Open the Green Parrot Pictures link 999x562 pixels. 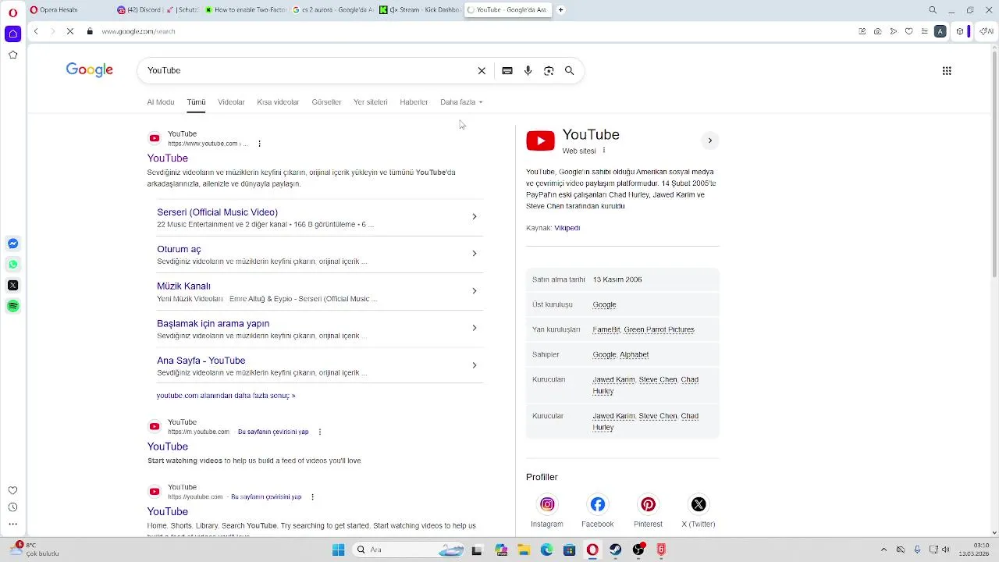click(x=659, y=329)
